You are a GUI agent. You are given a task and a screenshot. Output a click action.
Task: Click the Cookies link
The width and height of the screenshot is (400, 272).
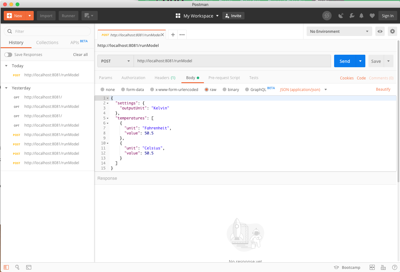(x=347, y=78)
